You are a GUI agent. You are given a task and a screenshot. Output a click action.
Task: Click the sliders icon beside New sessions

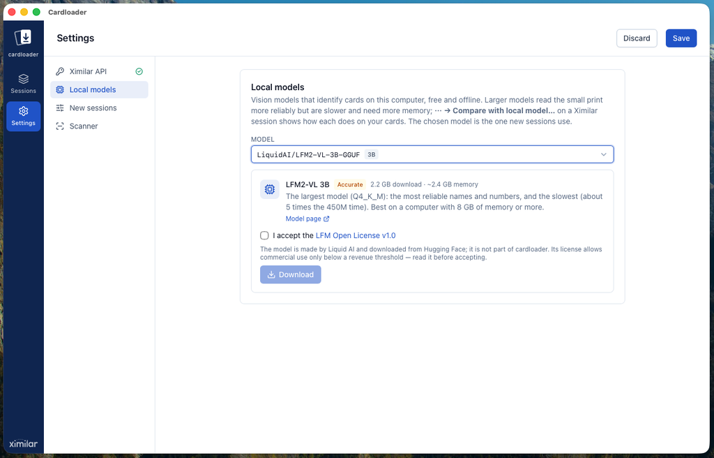coord(60,108)
